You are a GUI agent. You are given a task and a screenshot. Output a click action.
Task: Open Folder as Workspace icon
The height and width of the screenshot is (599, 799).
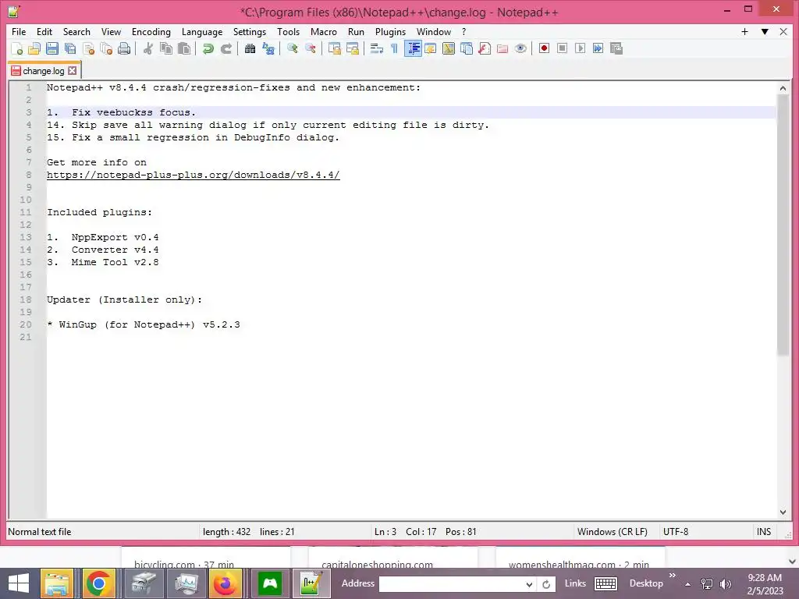tap(502, 48)
